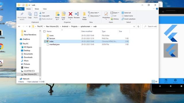The image size is (184, 103).
Task: Select the manifest.json file
Action: [x=54, y=44]
